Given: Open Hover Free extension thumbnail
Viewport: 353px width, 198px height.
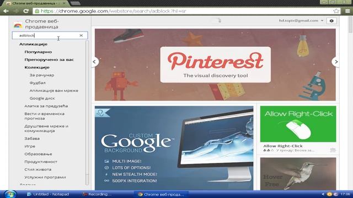Looking at the screenshot, I should tap(298, 174).
